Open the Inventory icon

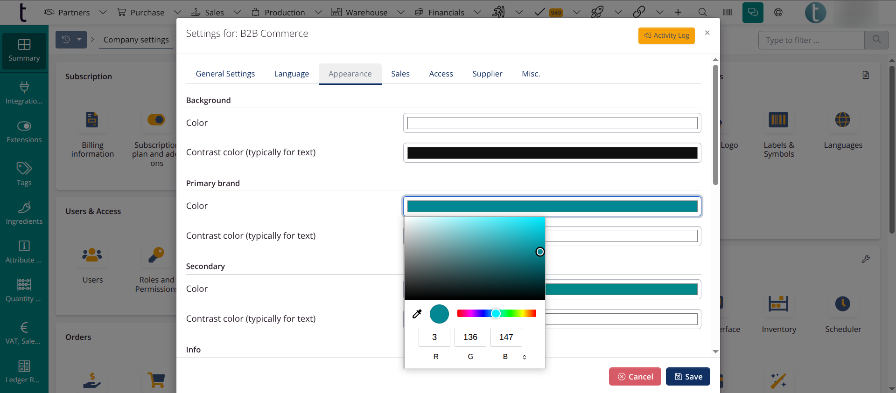tap(778, 304)
